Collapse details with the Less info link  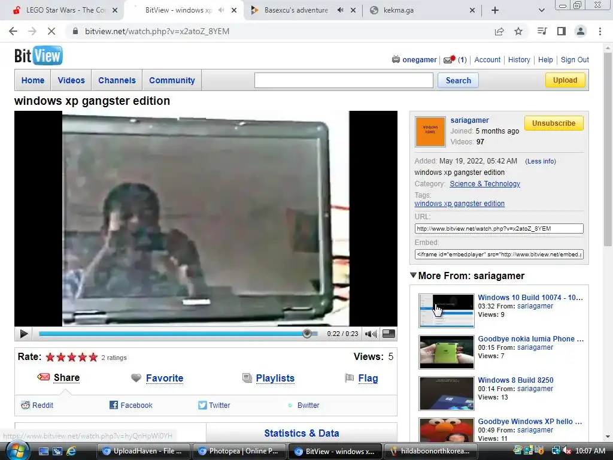(x=541, y=161)
